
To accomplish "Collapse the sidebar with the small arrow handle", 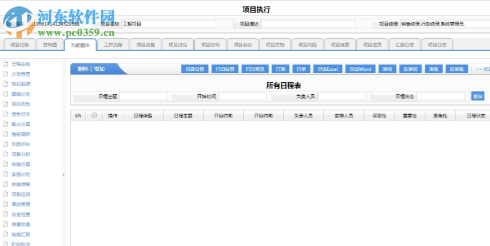I will pos(63,175).
